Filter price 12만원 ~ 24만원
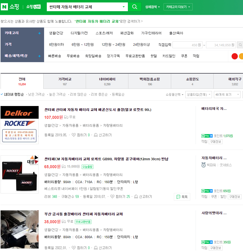The height and width of the screenshot is (251, 243). coord(113,45)
